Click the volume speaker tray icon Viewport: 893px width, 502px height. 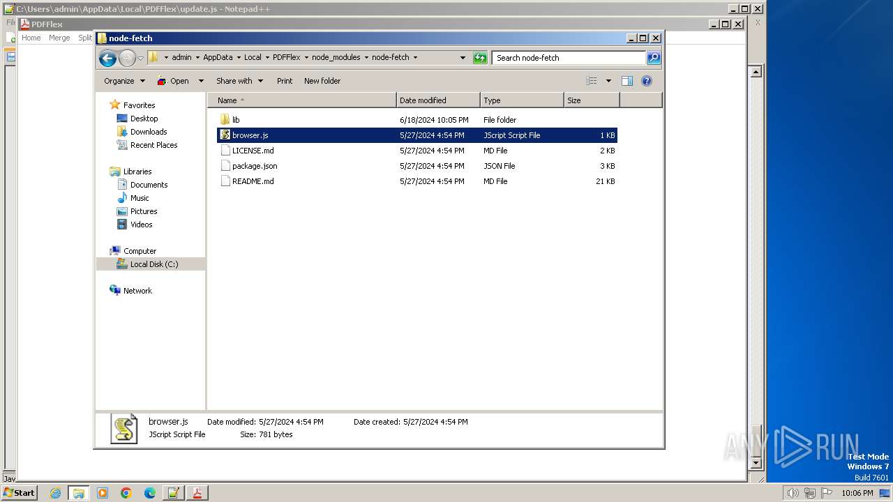coord(793,493)
